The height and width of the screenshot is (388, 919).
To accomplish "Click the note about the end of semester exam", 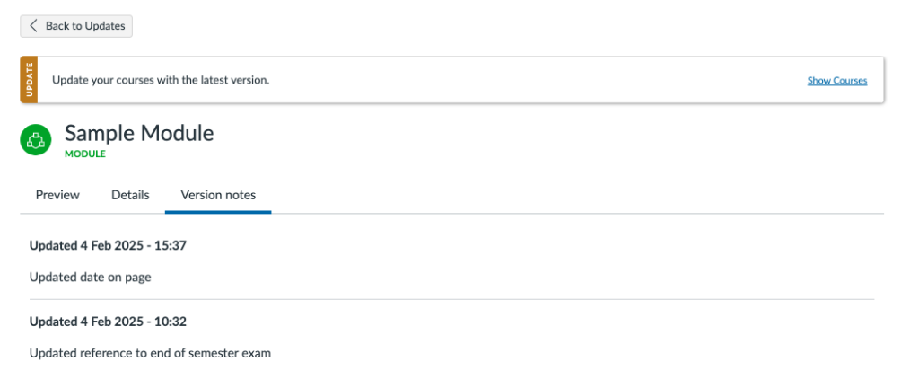I will (150, 353).
